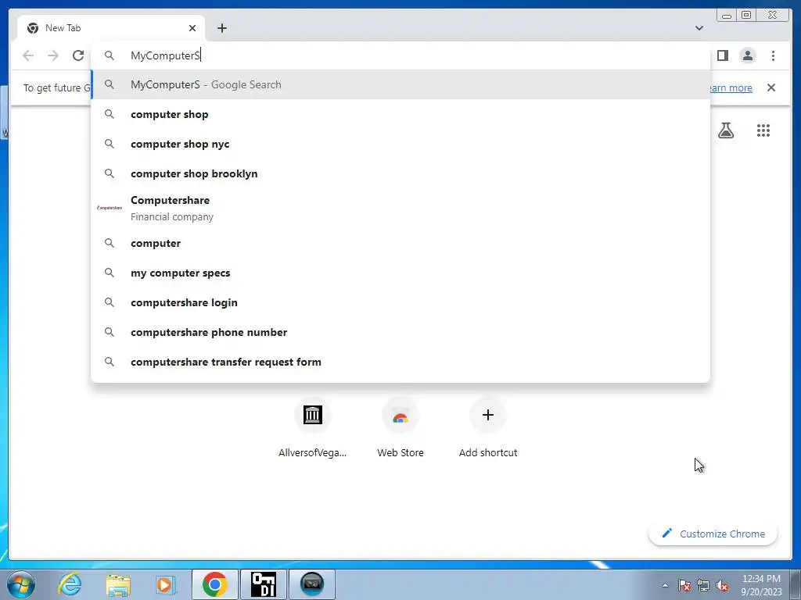Open the taskbar clock and date
The height and width of the screenshot is (600, 801).
tap(761, 584)
